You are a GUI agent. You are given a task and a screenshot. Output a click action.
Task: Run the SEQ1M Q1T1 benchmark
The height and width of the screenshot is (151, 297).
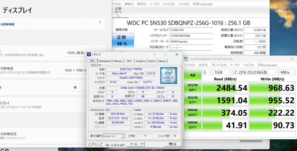point(193,100)
